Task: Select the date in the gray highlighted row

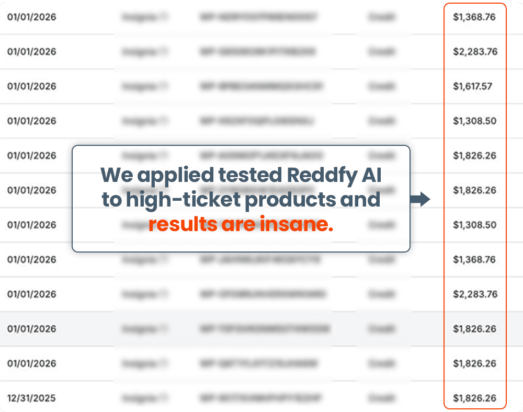Action: click(31, 329)
